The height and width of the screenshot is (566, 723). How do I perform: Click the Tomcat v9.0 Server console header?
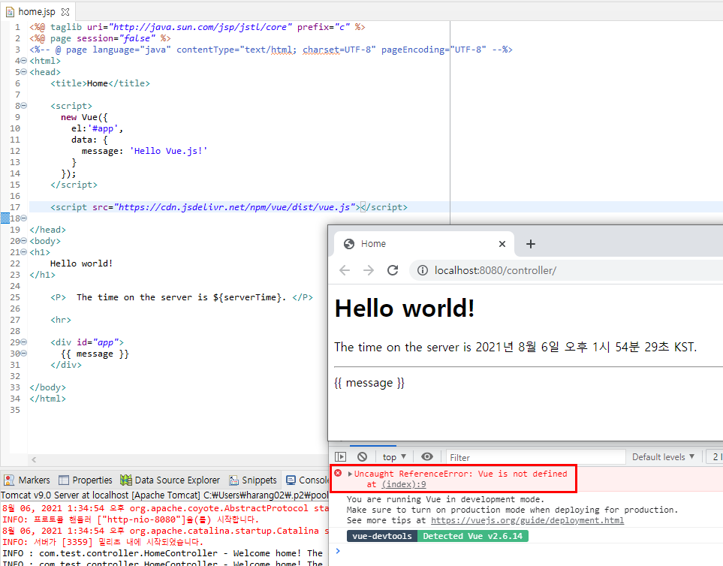coord(164,495)
